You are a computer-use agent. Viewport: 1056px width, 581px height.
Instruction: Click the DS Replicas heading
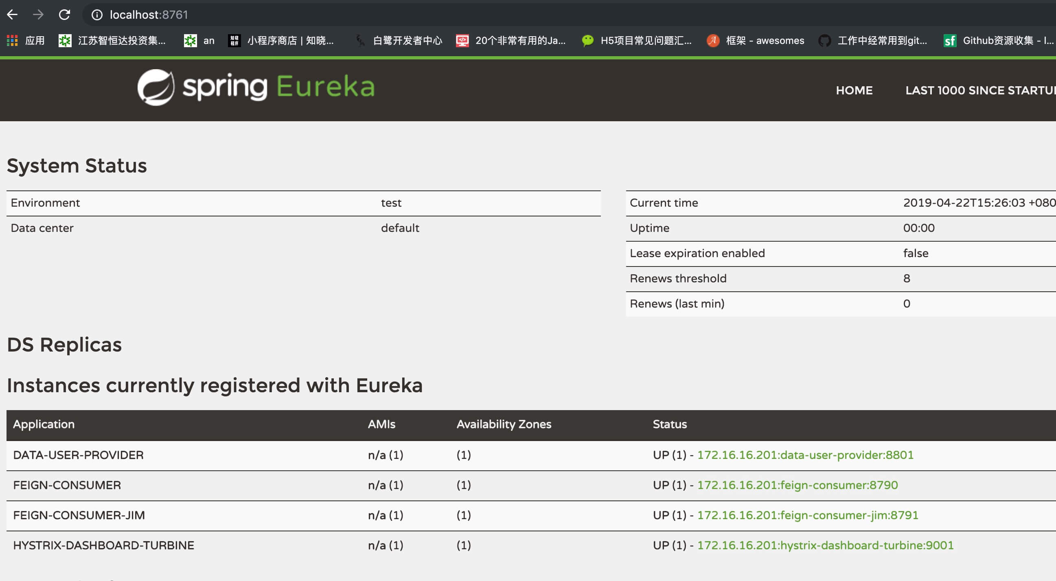(64, 345)
